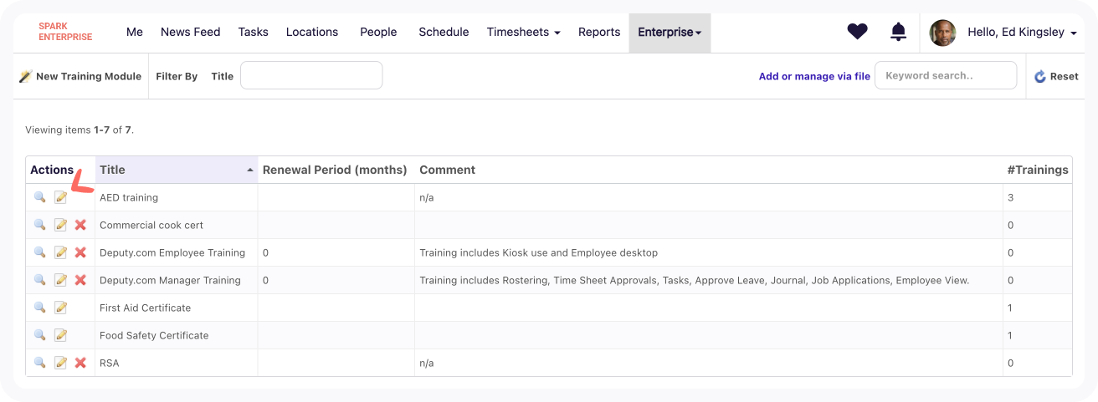Click the Reset label text
Image resolution: width=1098 pixels, height=402 pixels.
(x=1065, y=76)
